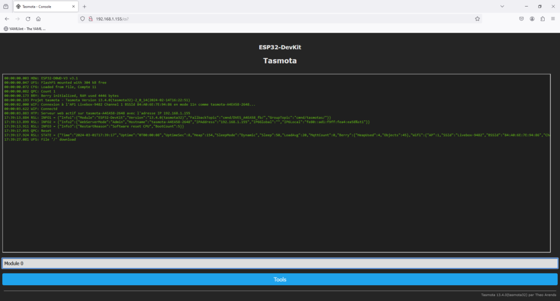The image size is (560, 301).
Task: Click the 'Projet tasmota' version log line
Action: (97, 100)
